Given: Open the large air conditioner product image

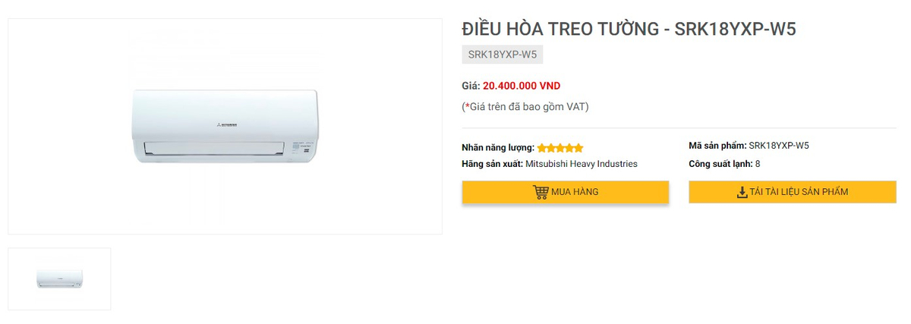Looking at the screenshot, I should pyautogui.click(x=225, y=126).
